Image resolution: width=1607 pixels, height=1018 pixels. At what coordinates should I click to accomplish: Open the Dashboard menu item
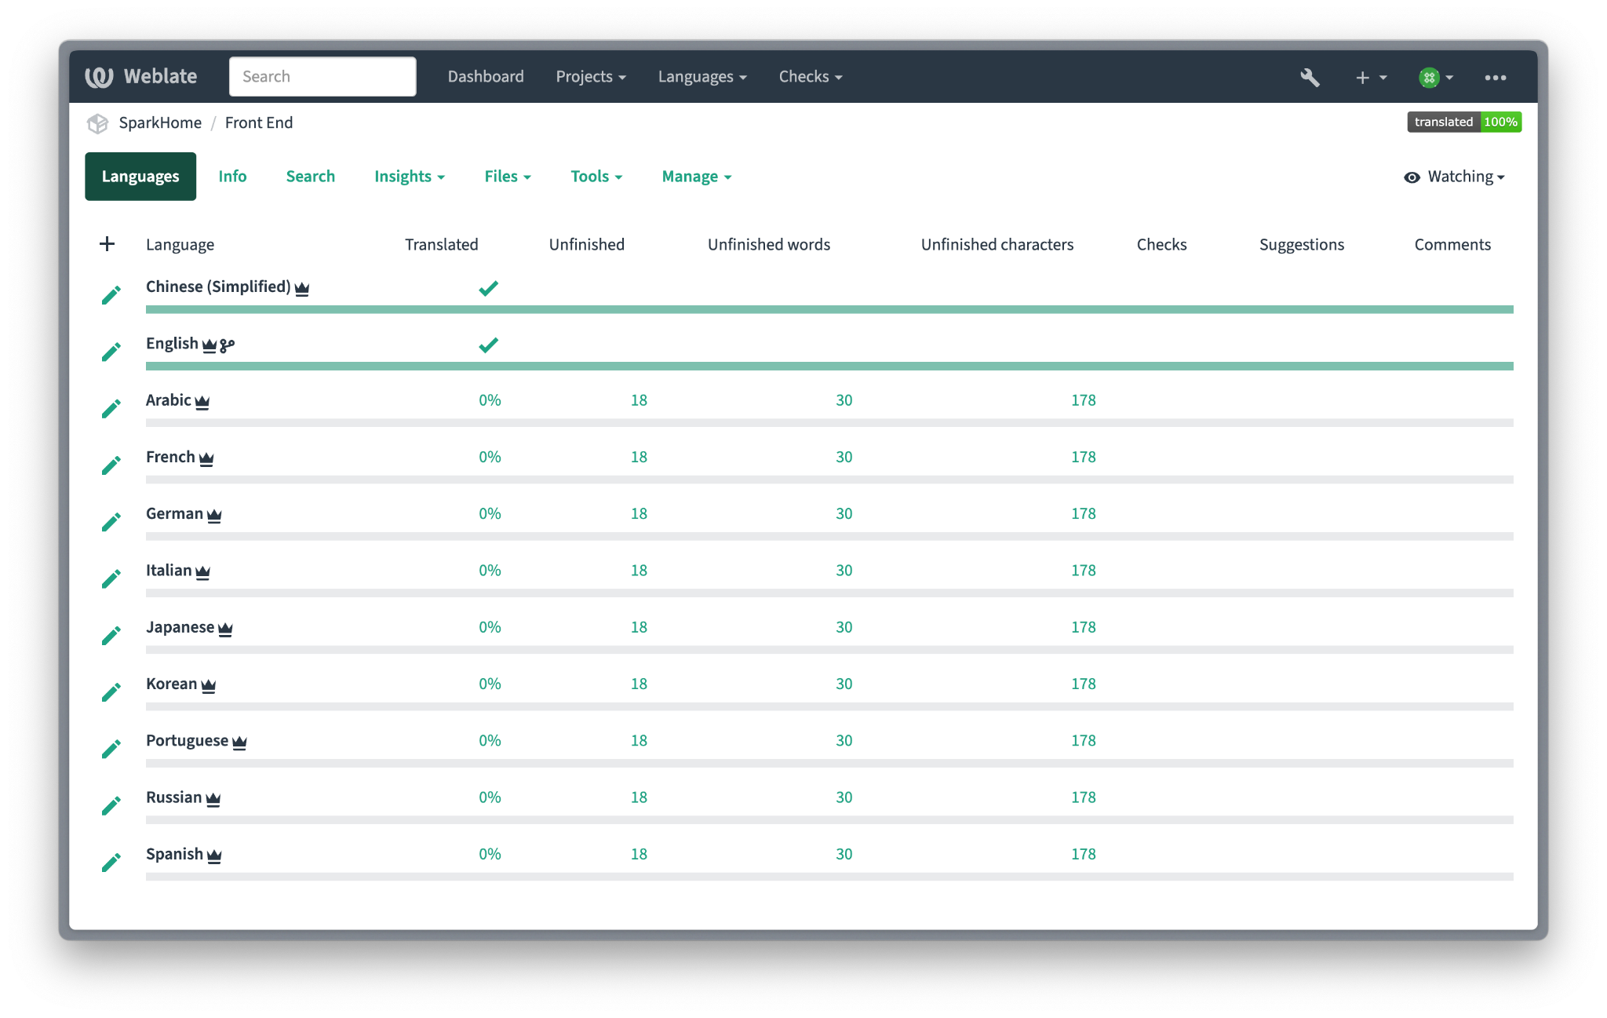click(486, 77)
